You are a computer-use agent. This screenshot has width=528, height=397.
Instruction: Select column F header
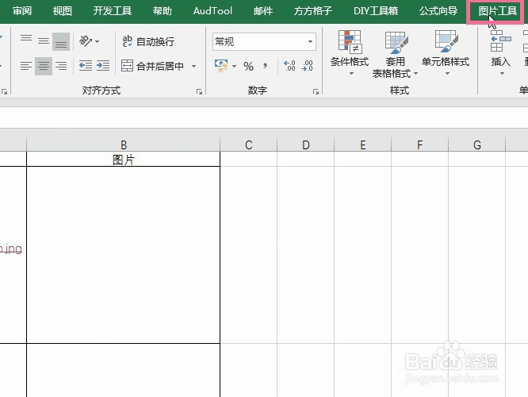pos(419,145)
